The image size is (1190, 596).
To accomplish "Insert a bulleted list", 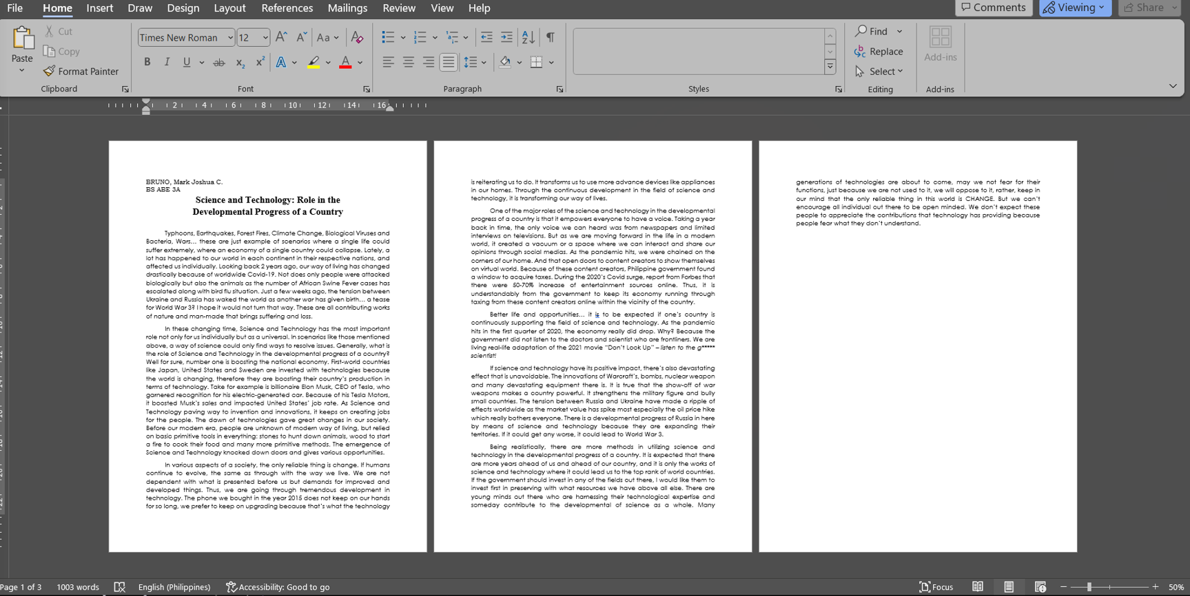I will coord(388,37).
